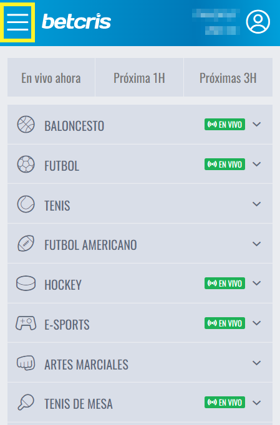The width and height of the screenshot is (280, 425).
Task: Click the gamepad icon for E-Sports
Action: coord(26,323)
